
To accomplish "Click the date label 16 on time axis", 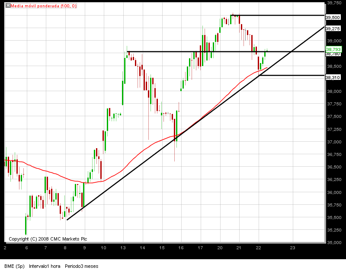I will pyautogui.click(x=181, y=248).
